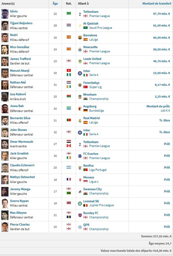Screen dimensions: 173x256
Task: Click the Newcastle club crest icon
Action: 80,49
